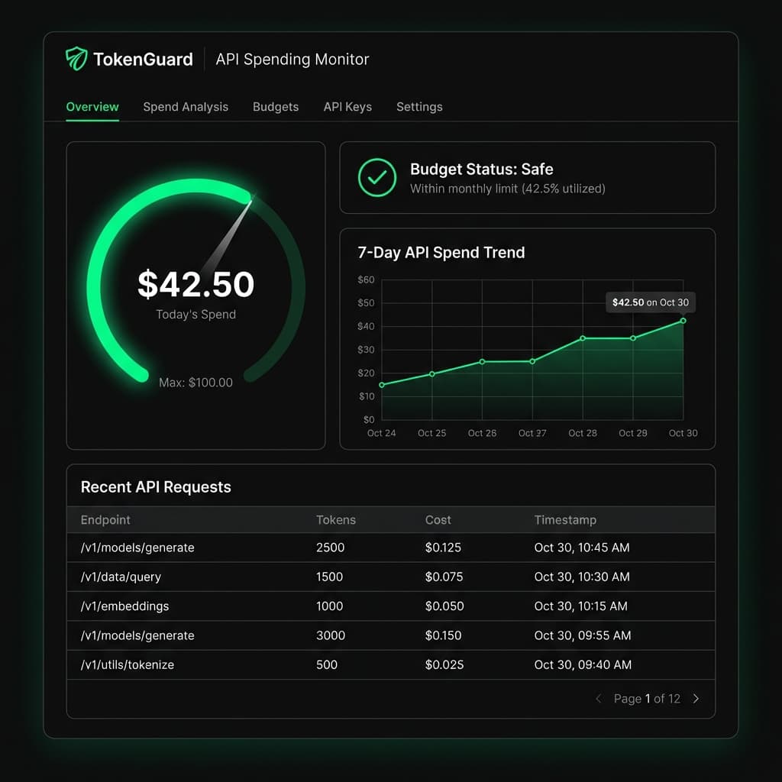Open the Settings tab
Viewport: 782px width, 782px height.
pyautogui.click(x=419, y=107)
